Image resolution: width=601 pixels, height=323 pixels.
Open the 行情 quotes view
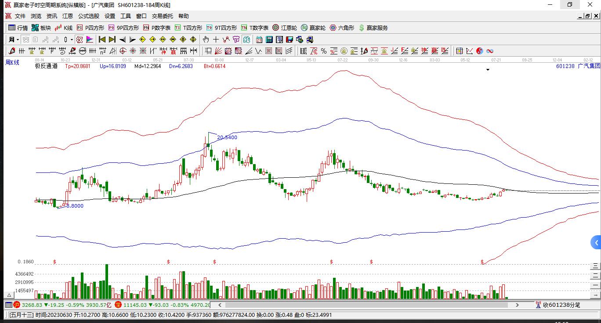(18, 28)
